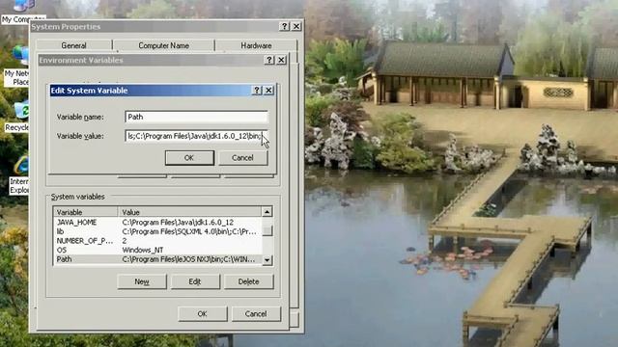Image resolution: width=618 pixels, height=347 pixels.
Task: Click system variables list scroll down arrow
Action: (x=267, y=260)
